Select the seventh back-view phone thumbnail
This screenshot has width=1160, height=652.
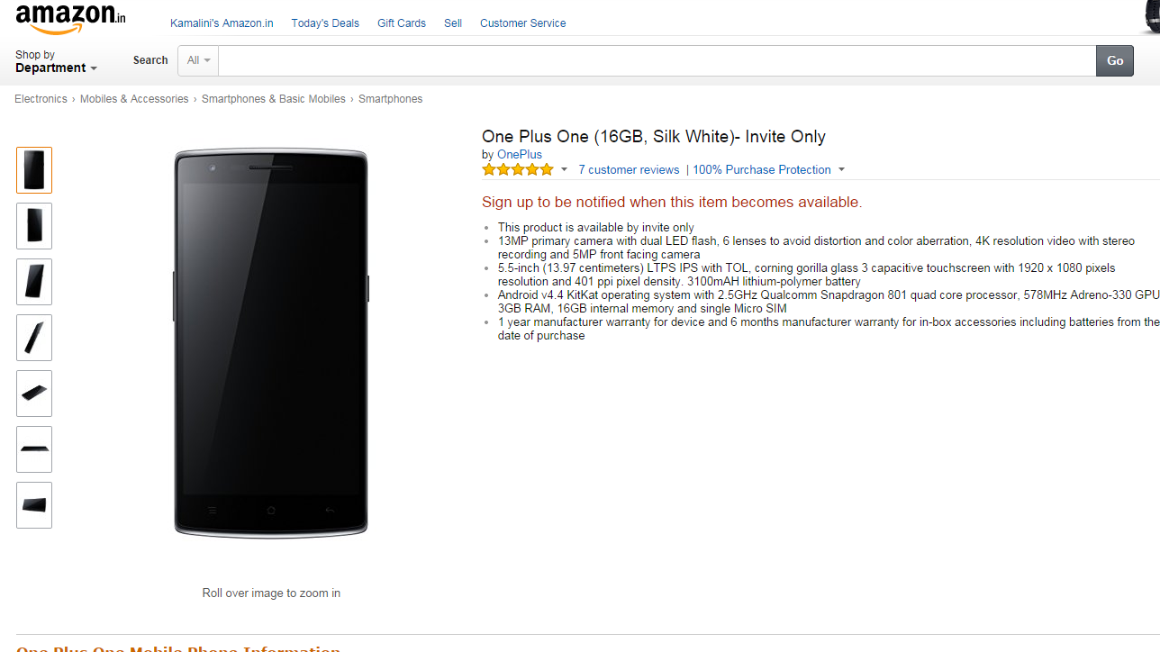34,505
